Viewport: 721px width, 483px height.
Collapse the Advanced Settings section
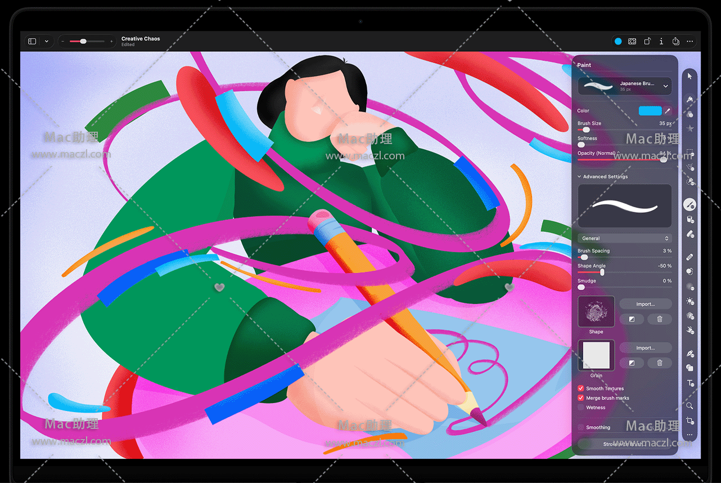click(x=580, y=177)
